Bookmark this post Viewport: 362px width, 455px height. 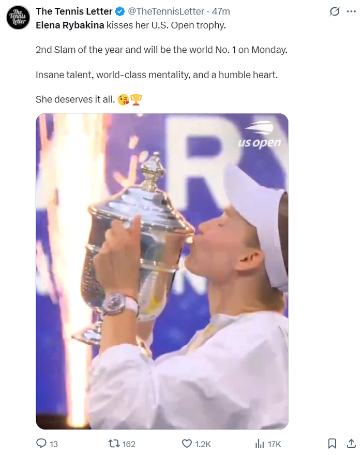coord(332,444)
